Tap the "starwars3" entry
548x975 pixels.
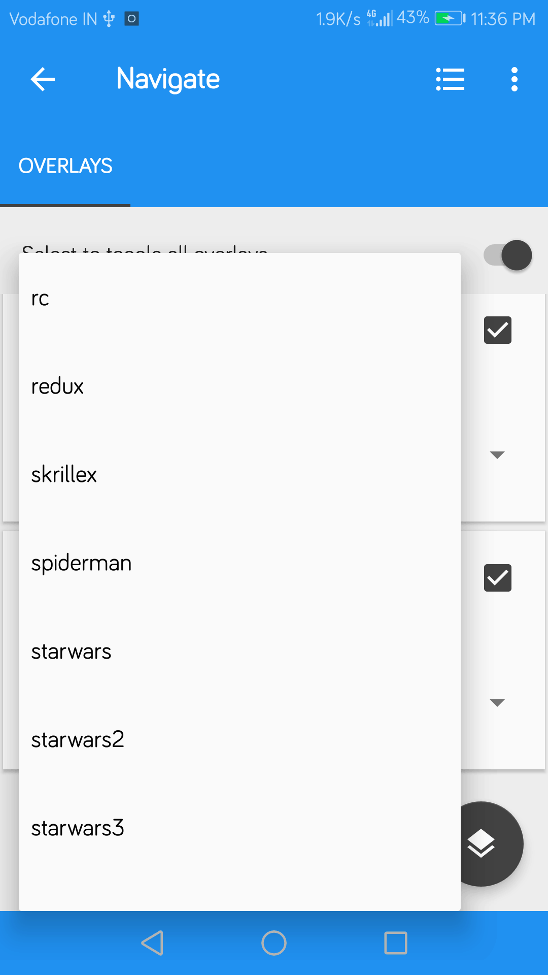[x=239, y=828]
